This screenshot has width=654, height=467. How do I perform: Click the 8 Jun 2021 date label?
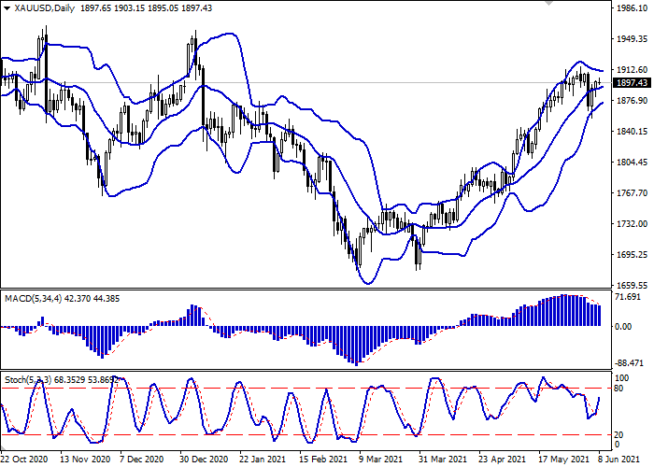pos(618,460)
